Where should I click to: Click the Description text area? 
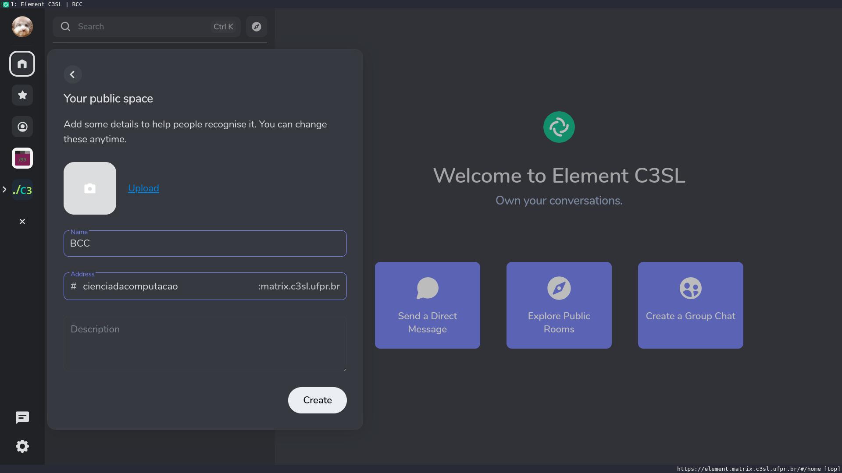pos(205,344)
